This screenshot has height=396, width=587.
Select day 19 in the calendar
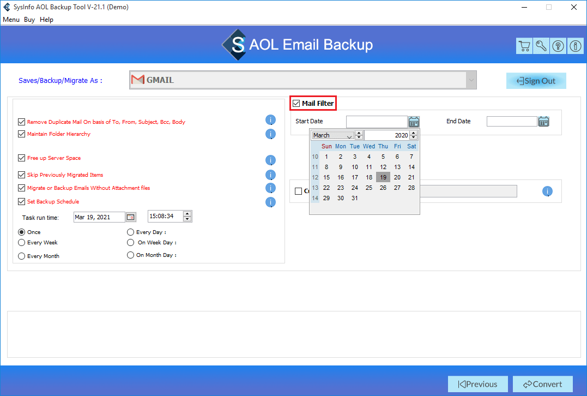(383, 177)
